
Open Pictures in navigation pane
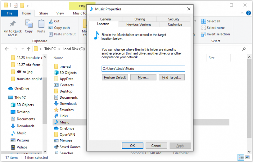click(x=20, y=140)
